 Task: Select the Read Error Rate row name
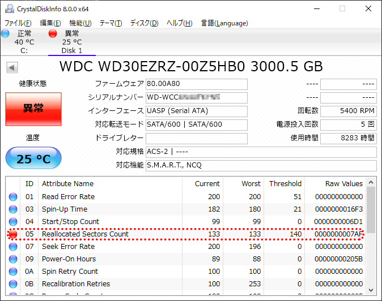pos(68,197)
